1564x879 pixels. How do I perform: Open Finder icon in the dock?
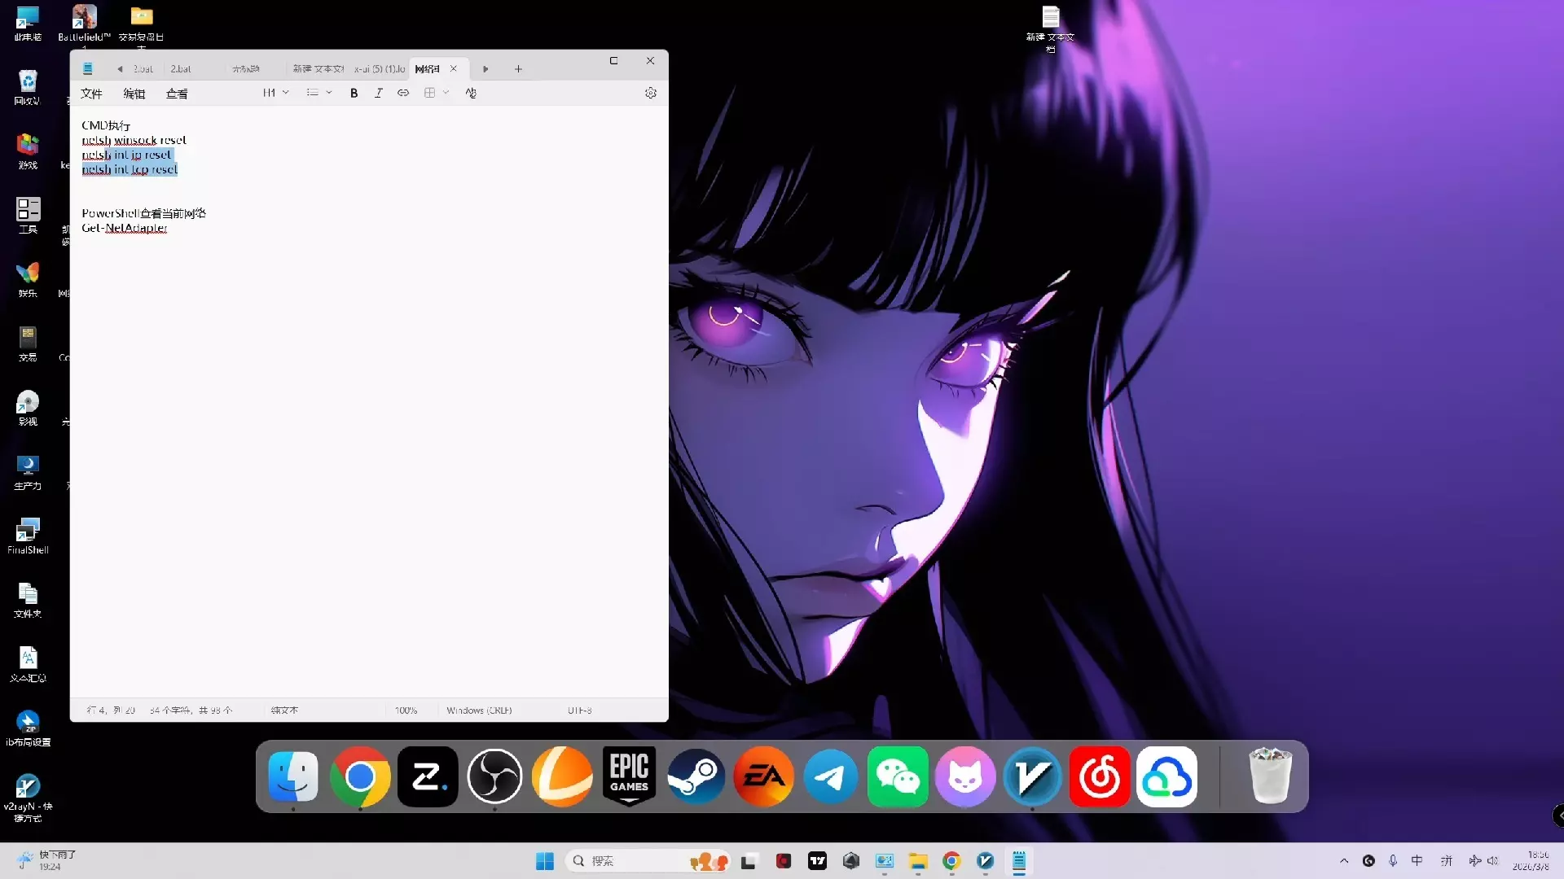tap(293, 776)
